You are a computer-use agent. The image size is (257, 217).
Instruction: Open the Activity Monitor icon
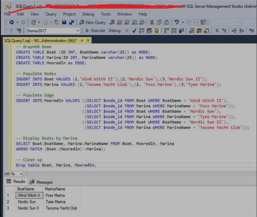(x=203, y=22)
